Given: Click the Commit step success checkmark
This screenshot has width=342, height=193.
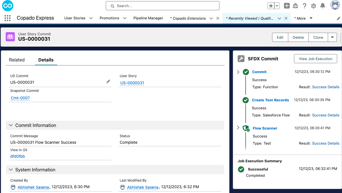Looking at the screenshot, I should pyautogui.click(x=246, y=72).
